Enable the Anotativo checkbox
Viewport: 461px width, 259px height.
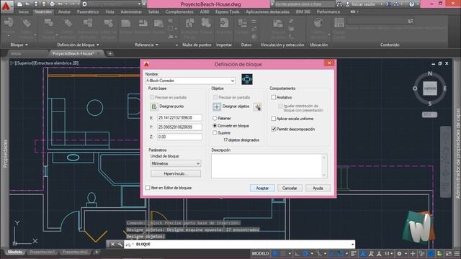274,97
